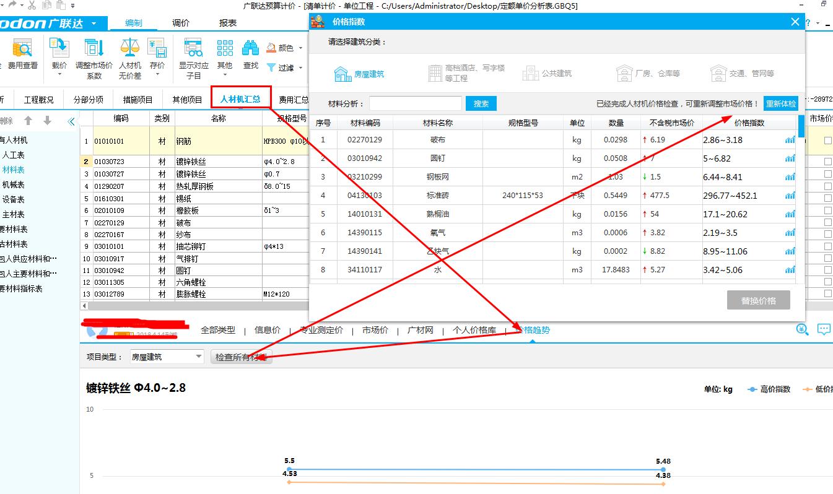This screenshot has width=833, height=494.
Task: Collapse left panel with double chevron
Action: tap(71, 121)
